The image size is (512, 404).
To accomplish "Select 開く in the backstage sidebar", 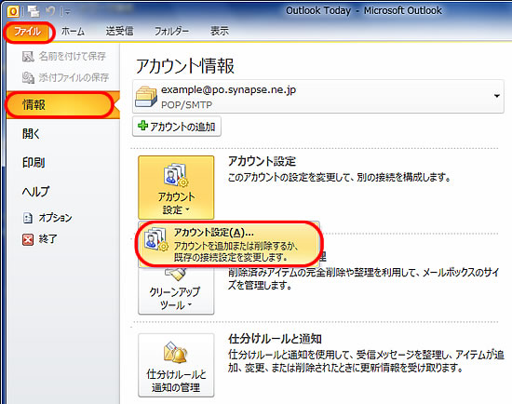I will [32, 133].
